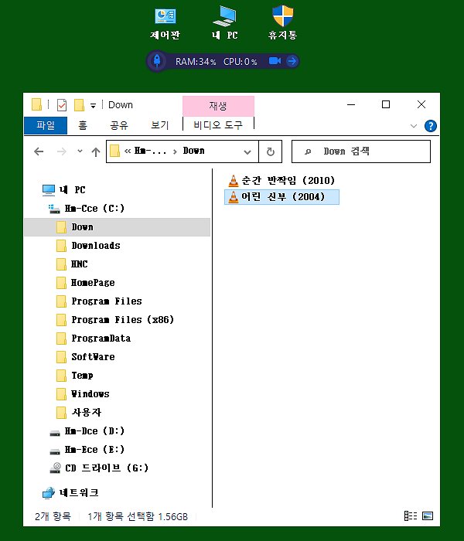Open the 파일 menu tab

46,125
